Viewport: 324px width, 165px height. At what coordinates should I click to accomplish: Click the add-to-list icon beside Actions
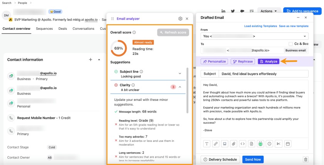(251, 11)
